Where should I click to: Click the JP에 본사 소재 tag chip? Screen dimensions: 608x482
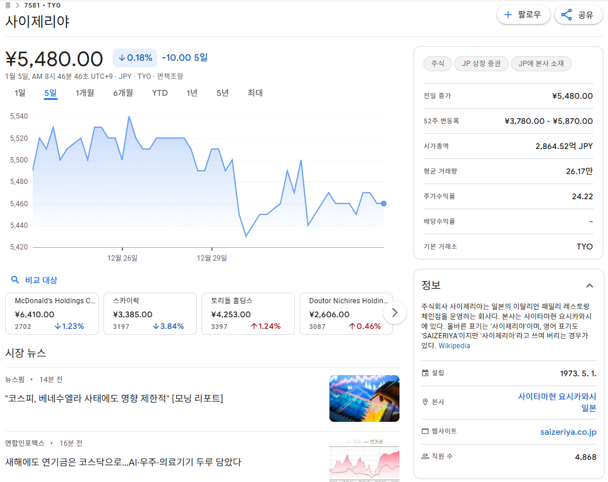(x=541, y=63)
